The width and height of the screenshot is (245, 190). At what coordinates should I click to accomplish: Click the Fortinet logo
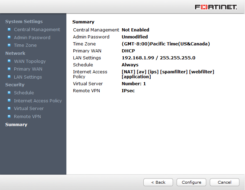(x=216, y=7)
